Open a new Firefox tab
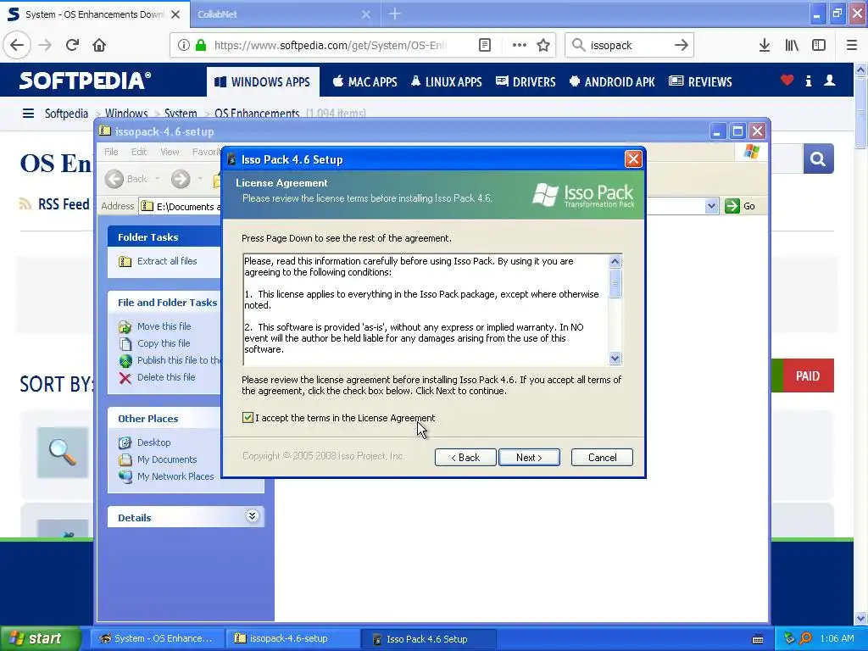 tap(395, 14)
